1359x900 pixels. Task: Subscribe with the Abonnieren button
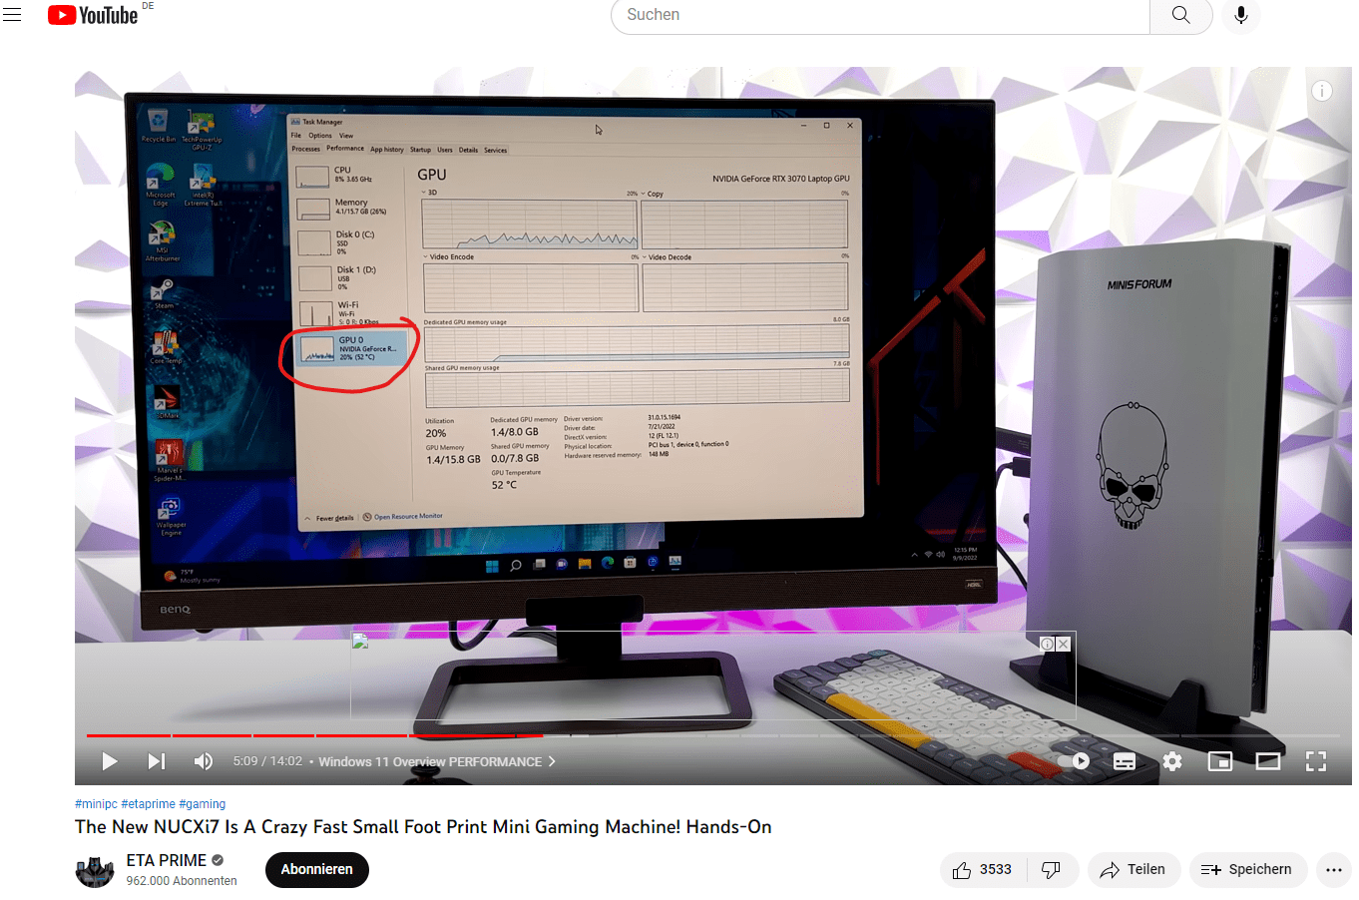[x=317, y=869]
